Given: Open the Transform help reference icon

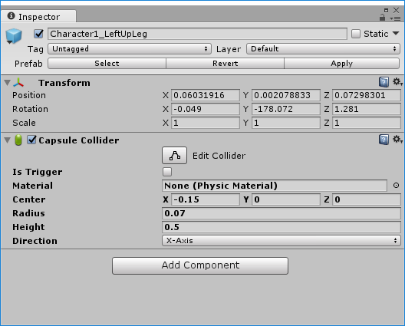Looking at the screenshot, I should pyautogui.click(x=384, y=82).
